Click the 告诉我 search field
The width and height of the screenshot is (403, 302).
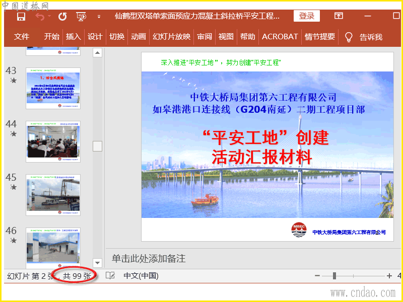pyautogui.click(x=371, y=37)
